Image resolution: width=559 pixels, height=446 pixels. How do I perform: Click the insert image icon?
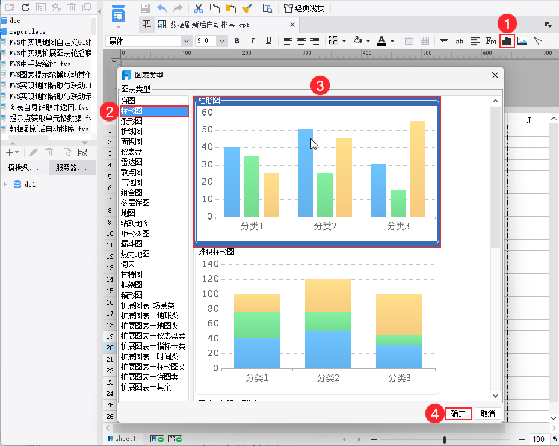point(522,41)
